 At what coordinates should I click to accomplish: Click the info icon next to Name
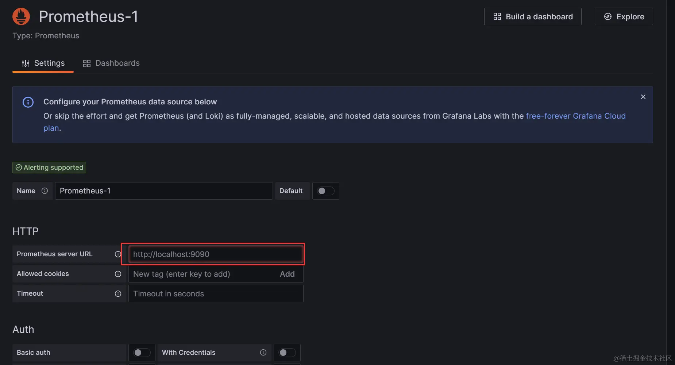tap(45, 191)
